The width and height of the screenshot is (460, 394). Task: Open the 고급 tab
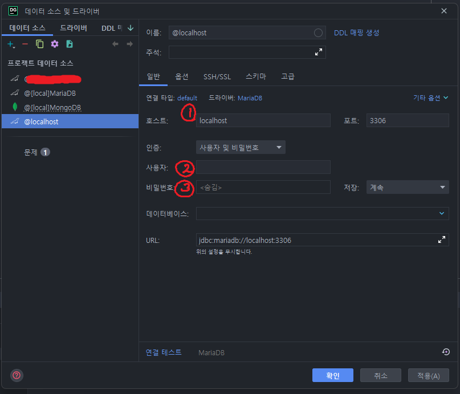point(287,76)
